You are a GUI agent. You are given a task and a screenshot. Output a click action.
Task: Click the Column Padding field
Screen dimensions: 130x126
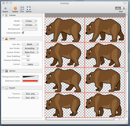tap(26, 60)
